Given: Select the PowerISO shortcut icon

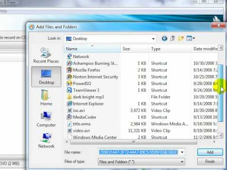Looking at the screenshot, I should tap(69, 84).
